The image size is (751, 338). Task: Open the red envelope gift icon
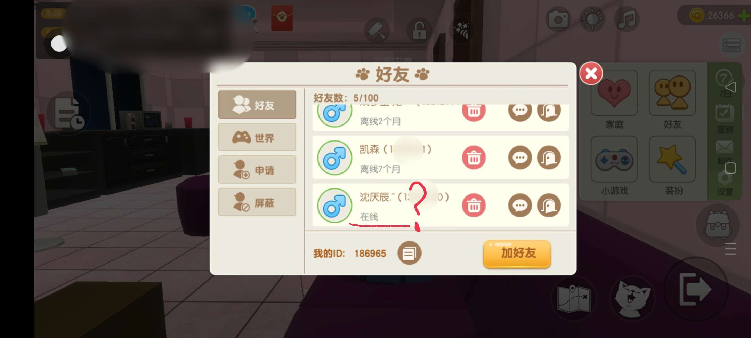pyautogui.click(x=282, y=17)
